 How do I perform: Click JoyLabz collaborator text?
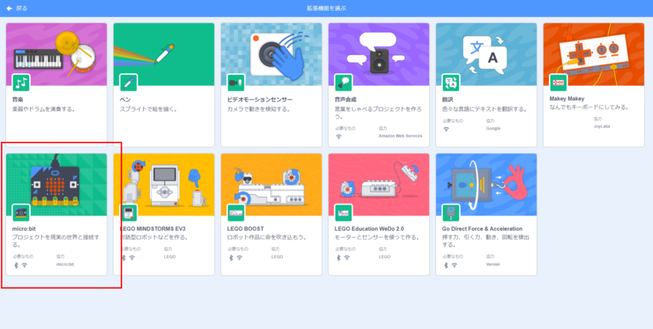point(602,126)
